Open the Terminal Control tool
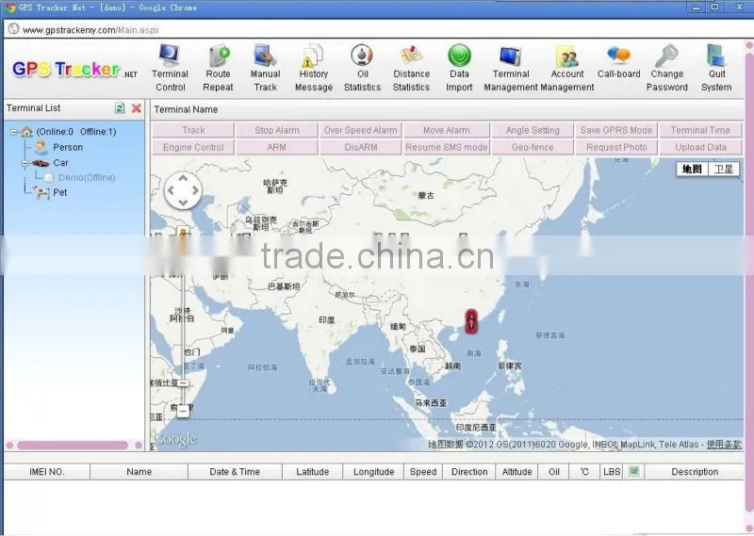 [170, 68]
